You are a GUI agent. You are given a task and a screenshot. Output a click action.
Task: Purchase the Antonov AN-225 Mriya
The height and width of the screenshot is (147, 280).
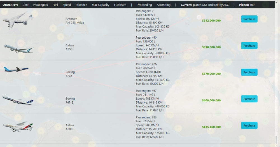pos(249,19)
